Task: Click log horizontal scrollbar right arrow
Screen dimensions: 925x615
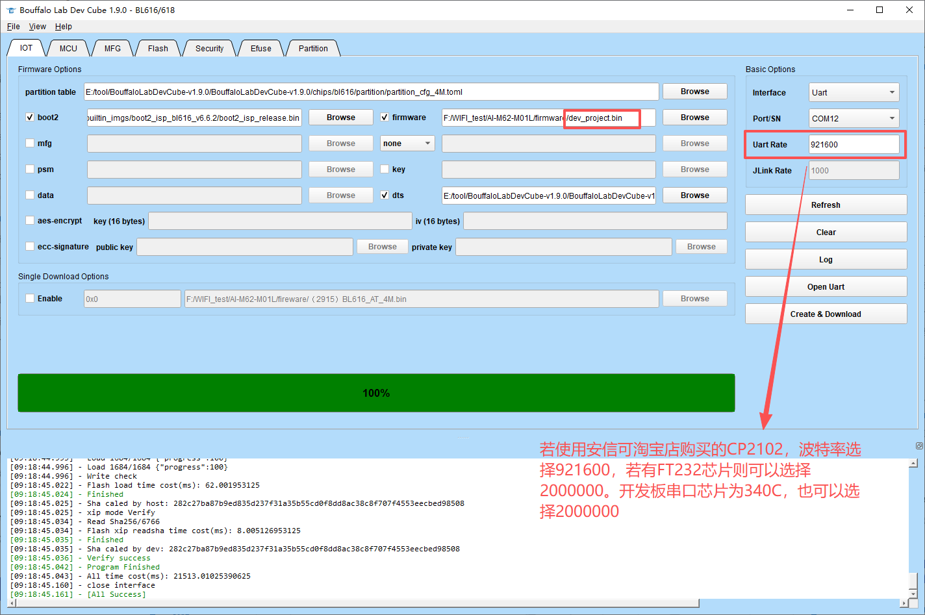Action: [x=905, y=603]
